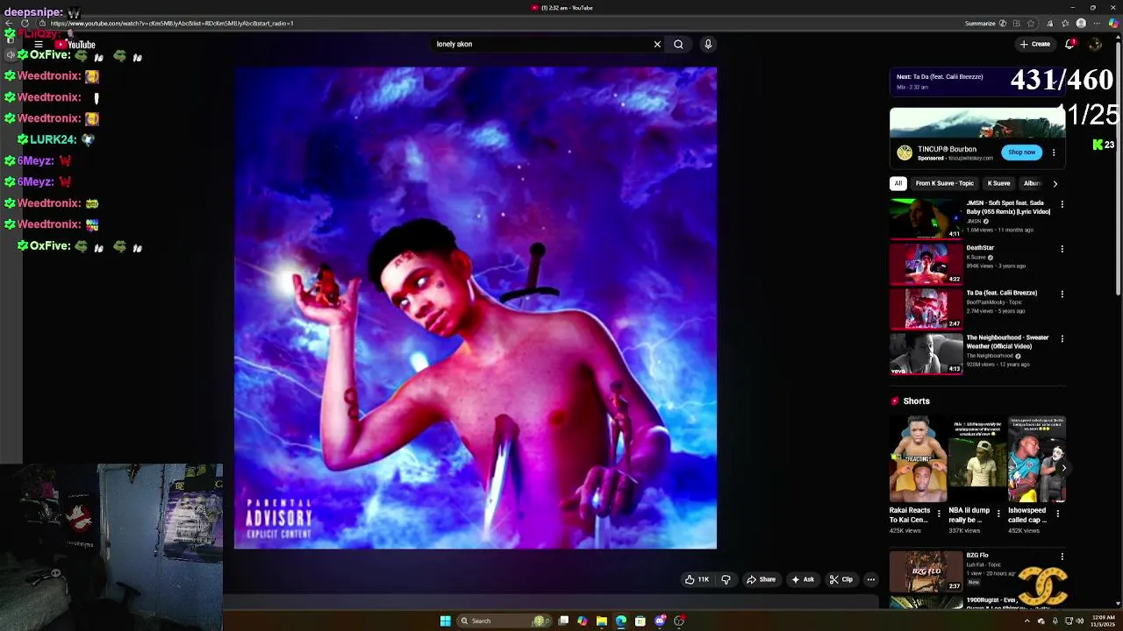The width and height of the screenshot is (1123, 631).
Task: Open the browser profile icon
Action: (1081, 24)
